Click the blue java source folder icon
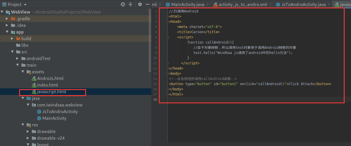 coord(29,98)
